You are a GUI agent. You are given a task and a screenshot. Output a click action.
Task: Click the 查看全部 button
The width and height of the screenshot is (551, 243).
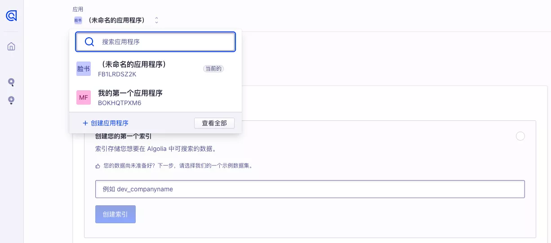point(214,123)
